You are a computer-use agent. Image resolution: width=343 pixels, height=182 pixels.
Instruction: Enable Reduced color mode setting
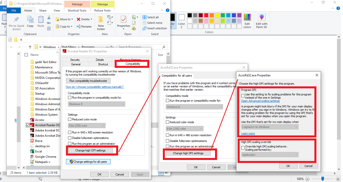tap(69, 119)
